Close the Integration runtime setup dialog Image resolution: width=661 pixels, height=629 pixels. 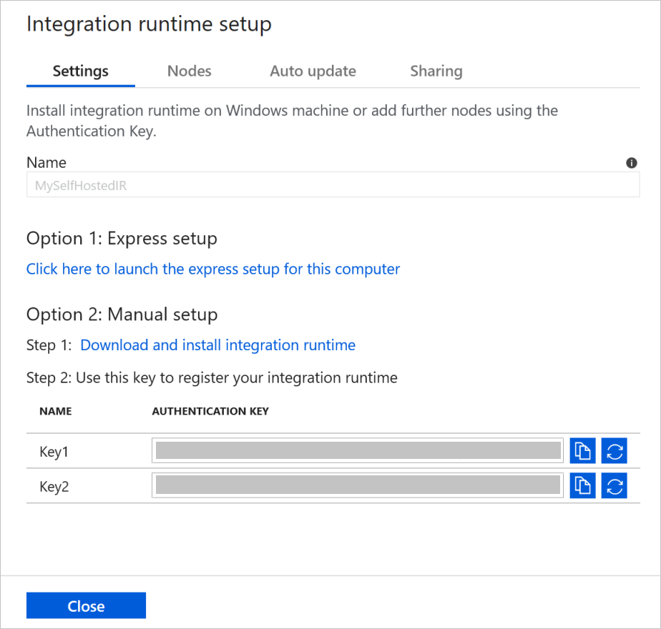click(x=86, y=605)
